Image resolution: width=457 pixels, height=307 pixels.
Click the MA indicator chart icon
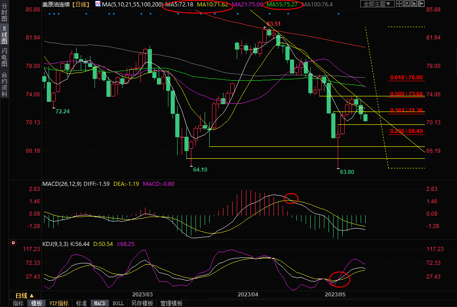pyautogui.click(x=98, y=4)
